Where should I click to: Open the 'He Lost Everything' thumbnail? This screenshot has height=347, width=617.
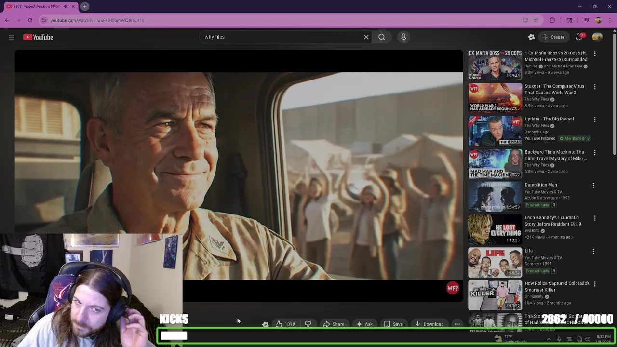[x=495, y=229]
